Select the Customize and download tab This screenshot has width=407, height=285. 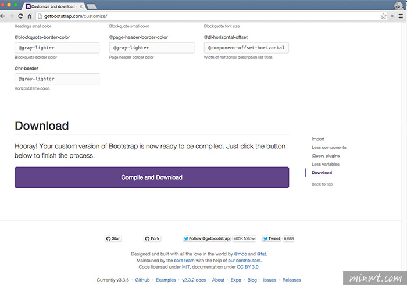pyautogui.click(x=53, y=6)
